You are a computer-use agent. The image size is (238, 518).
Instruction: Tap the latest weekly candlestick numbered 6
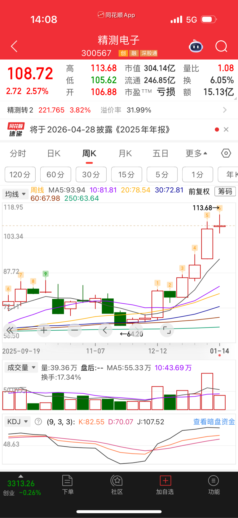click(x=219, y=226)
